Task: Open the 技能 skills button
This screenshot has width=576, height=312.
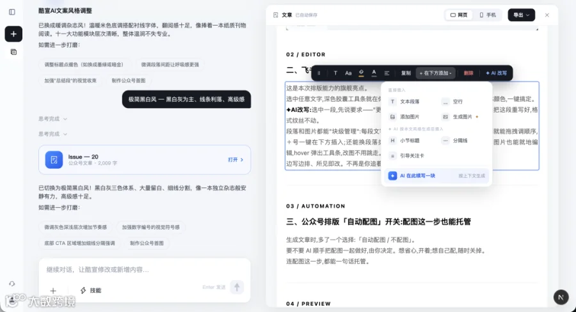Action: click(91, 290)
